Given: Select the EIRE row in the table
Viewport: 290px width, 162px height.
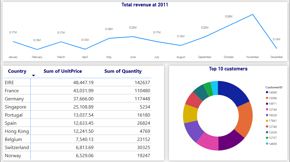Looking at the screenshot, I should [x=9, y=82].
